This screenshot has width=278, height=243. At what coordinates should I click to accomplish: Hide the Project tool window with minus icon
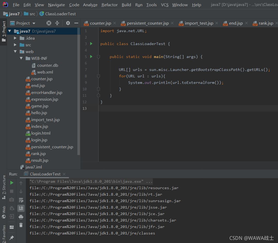76,23
